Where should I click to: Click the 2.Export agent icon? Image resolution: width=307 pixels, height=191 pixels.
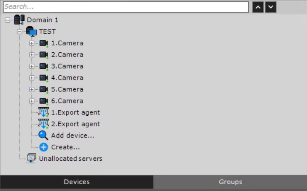[43, 124]
